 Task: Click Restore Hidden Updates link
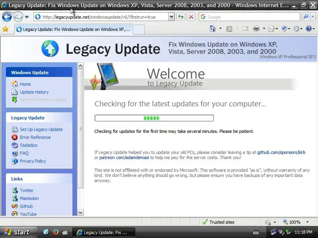coord(43,100)
